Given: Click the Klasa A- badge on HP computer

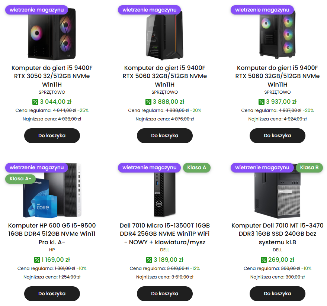Looking at the screenshot, I should (20, 179).
